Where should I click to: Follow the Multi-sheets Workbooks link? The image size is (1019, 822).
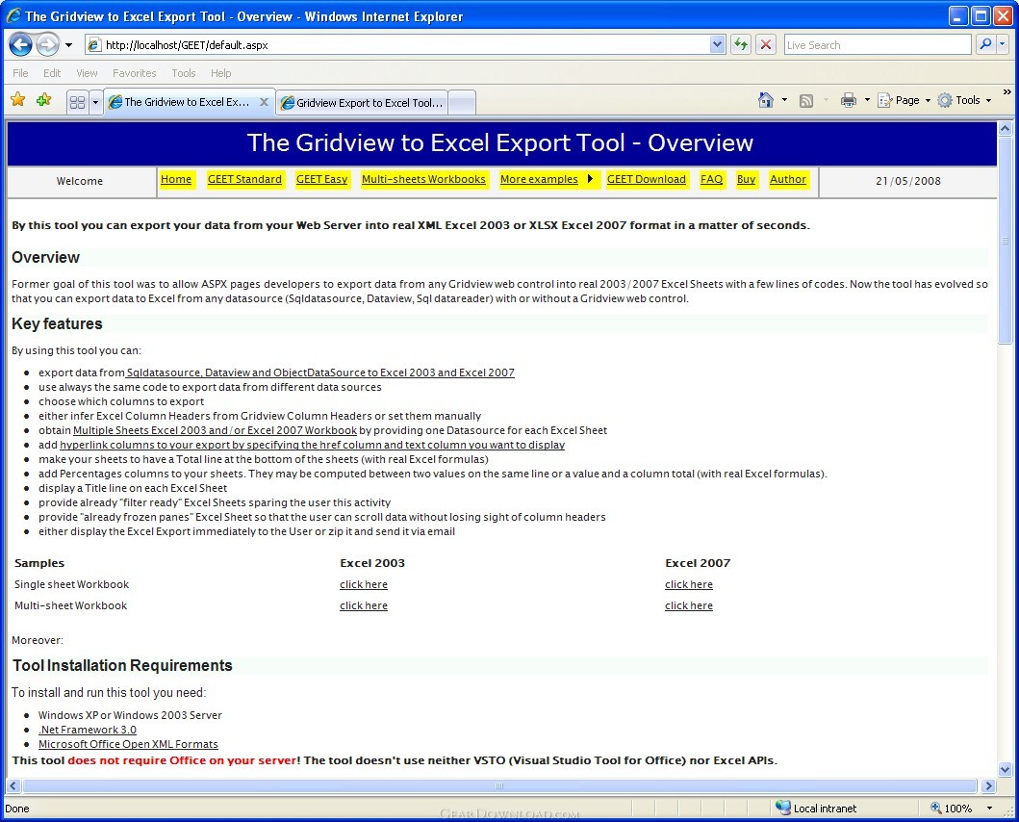coord(423,179)
